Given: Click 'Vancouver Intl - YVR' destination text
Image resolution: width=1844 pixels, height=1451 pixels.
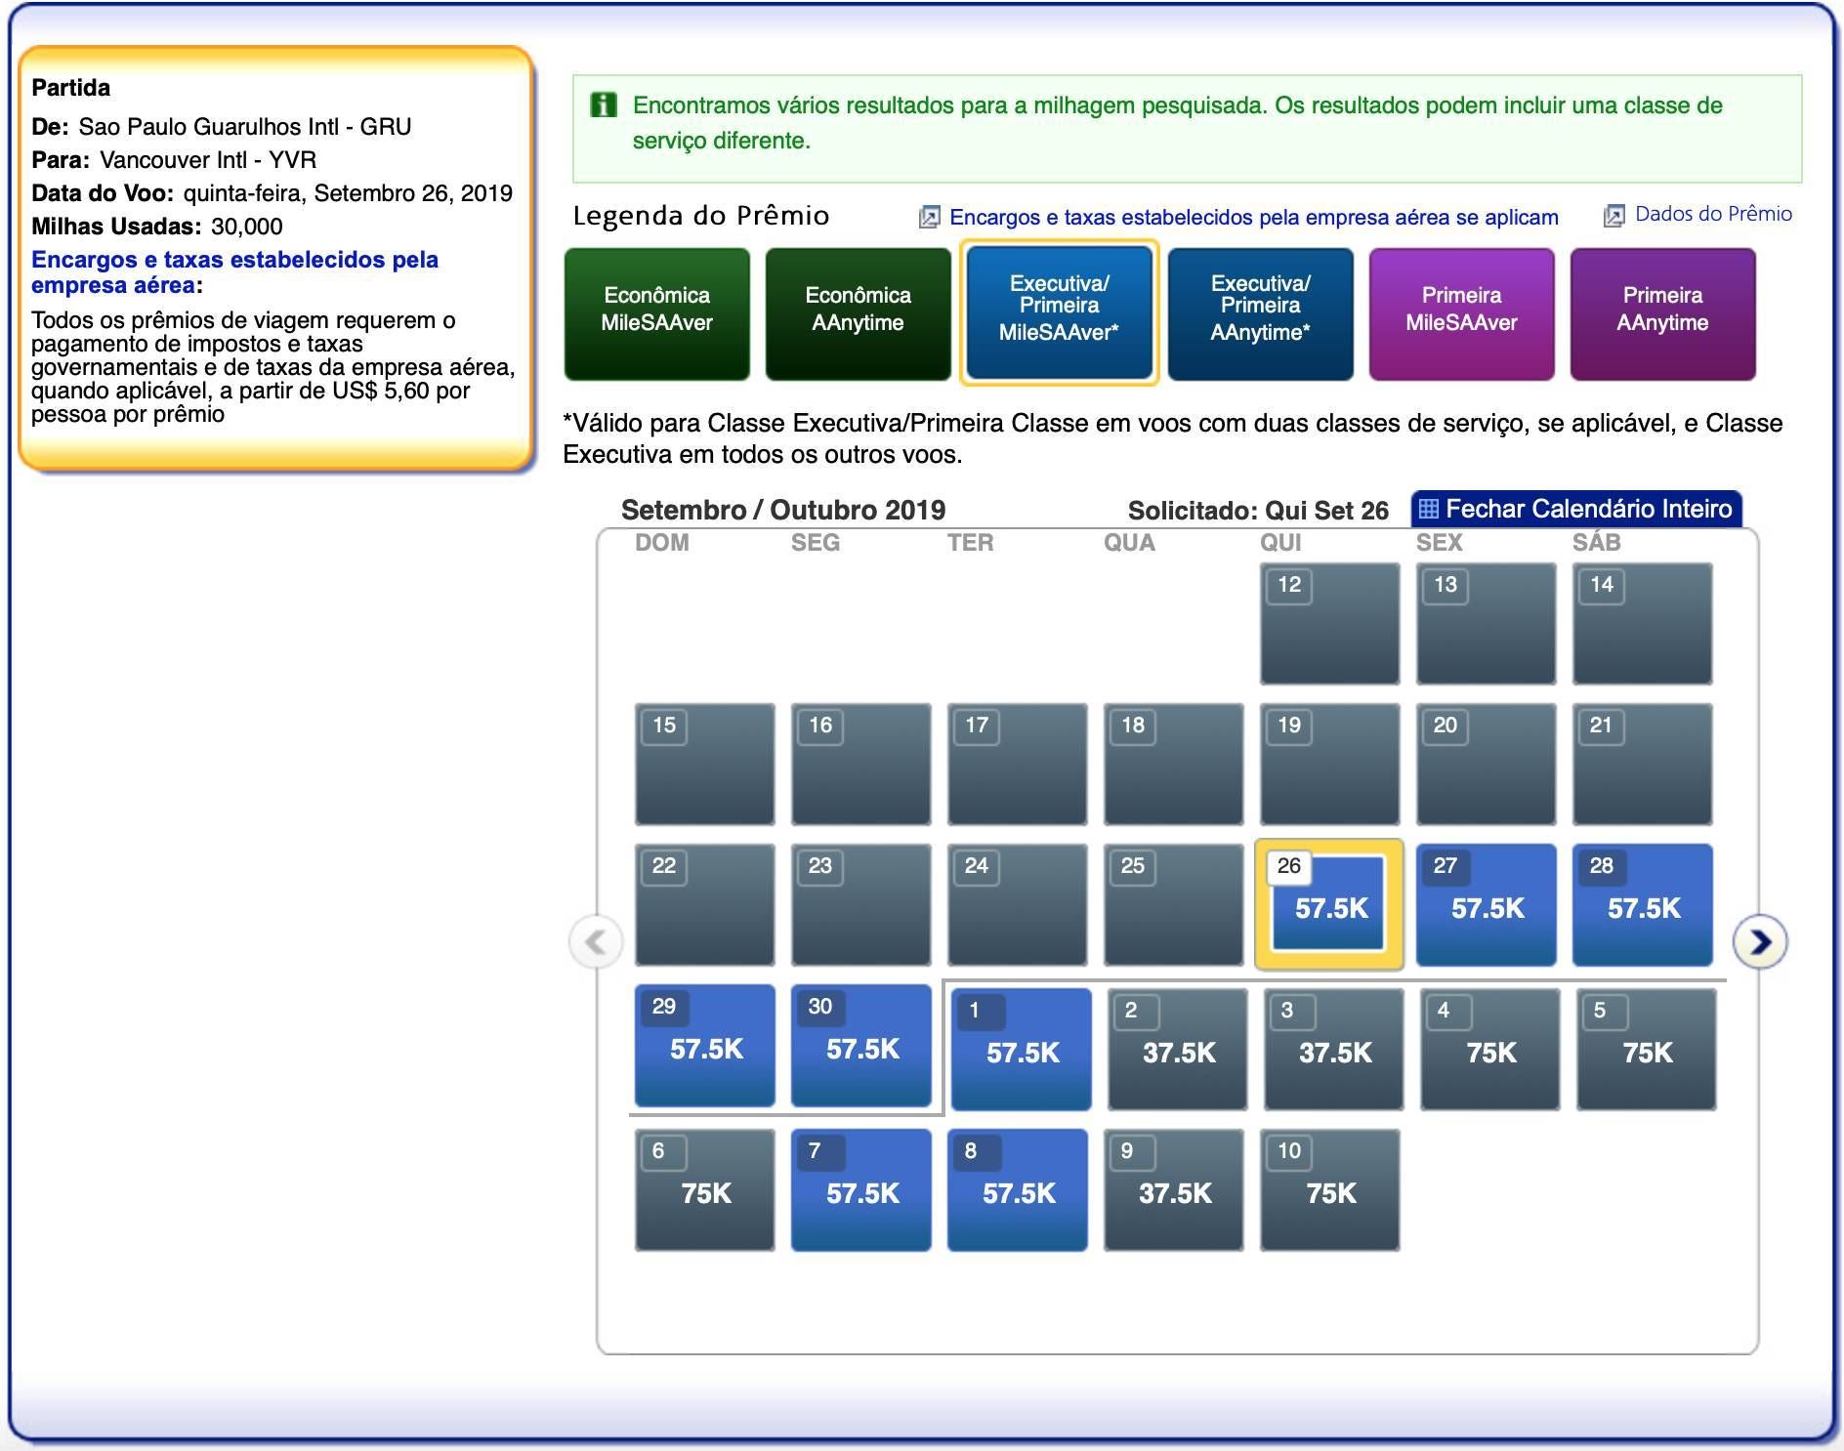Looking at the screenshot, I should [x=208, y=160].
